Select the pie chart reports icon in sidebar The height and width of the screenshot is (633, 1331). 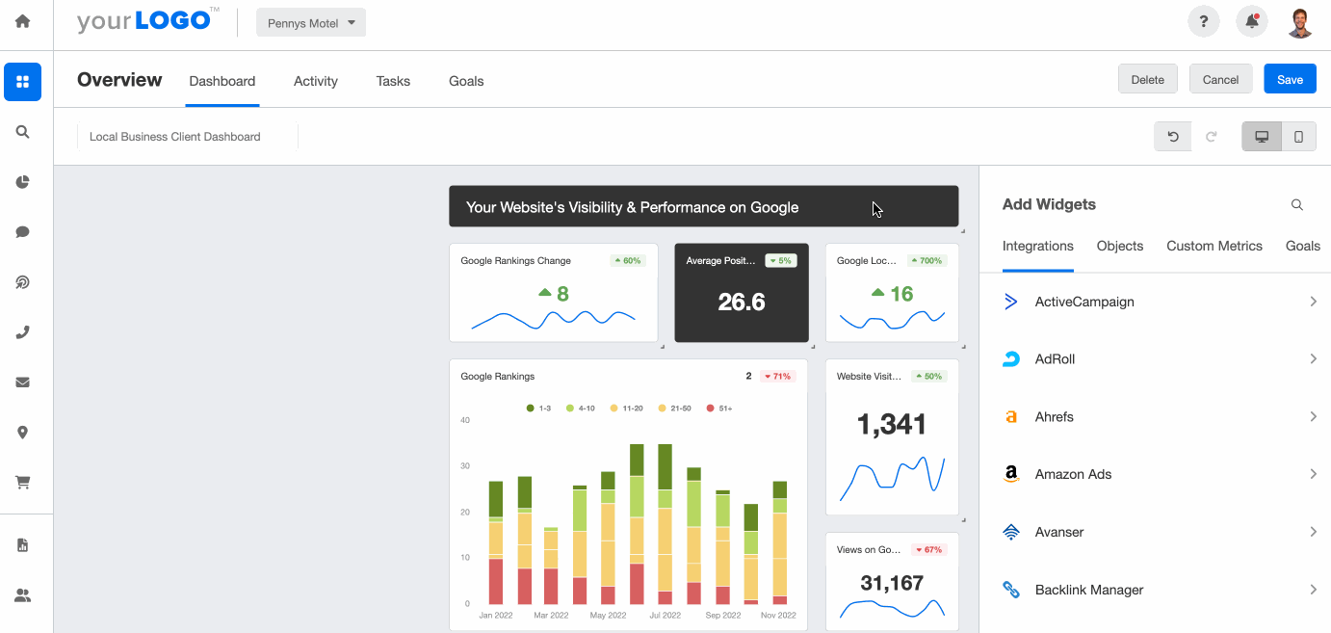(x=22, y=181)
